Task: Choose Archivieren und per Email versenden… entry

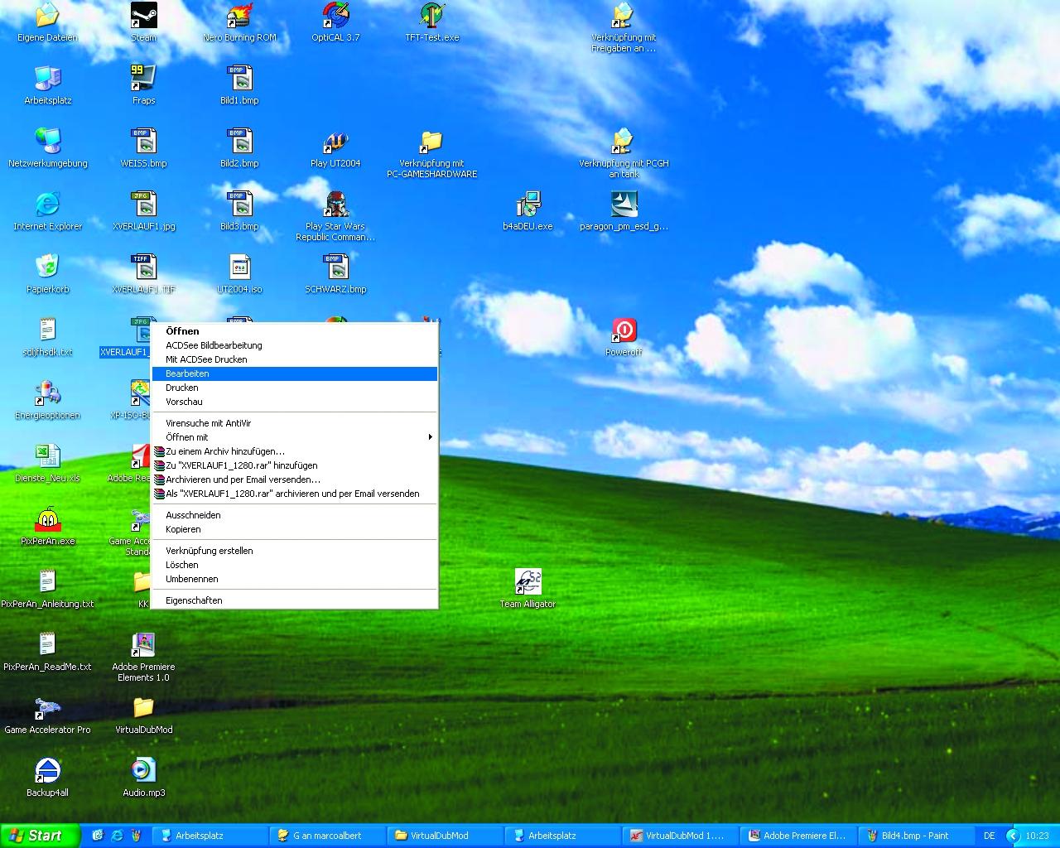Action: click(295, 479)
